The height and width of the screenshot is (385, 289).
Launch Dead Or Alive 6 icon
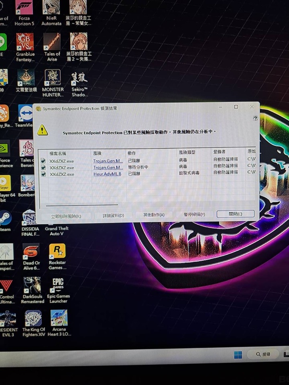coord(31,257)
